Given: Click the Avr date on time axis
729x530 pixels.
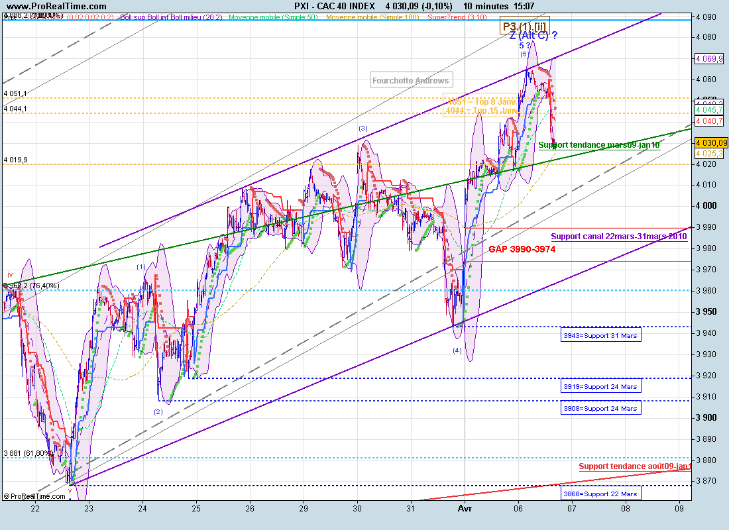Looking at the screenshot, I should (465, 509).
